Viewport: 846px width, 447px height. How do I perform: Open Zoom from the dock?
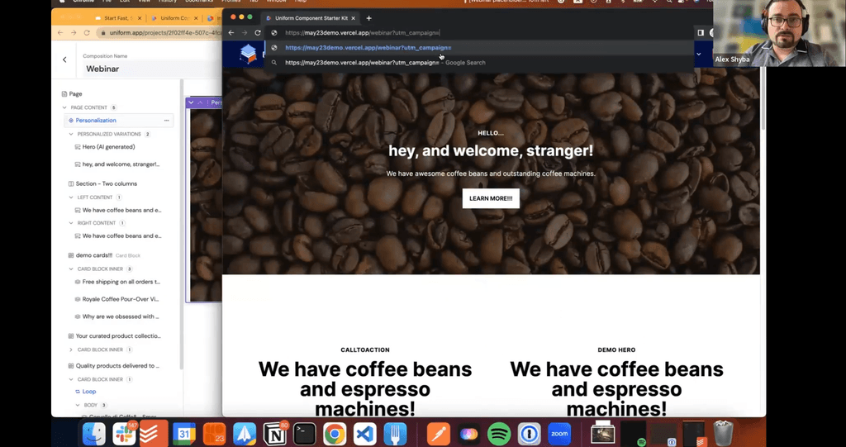coord(559,434)
